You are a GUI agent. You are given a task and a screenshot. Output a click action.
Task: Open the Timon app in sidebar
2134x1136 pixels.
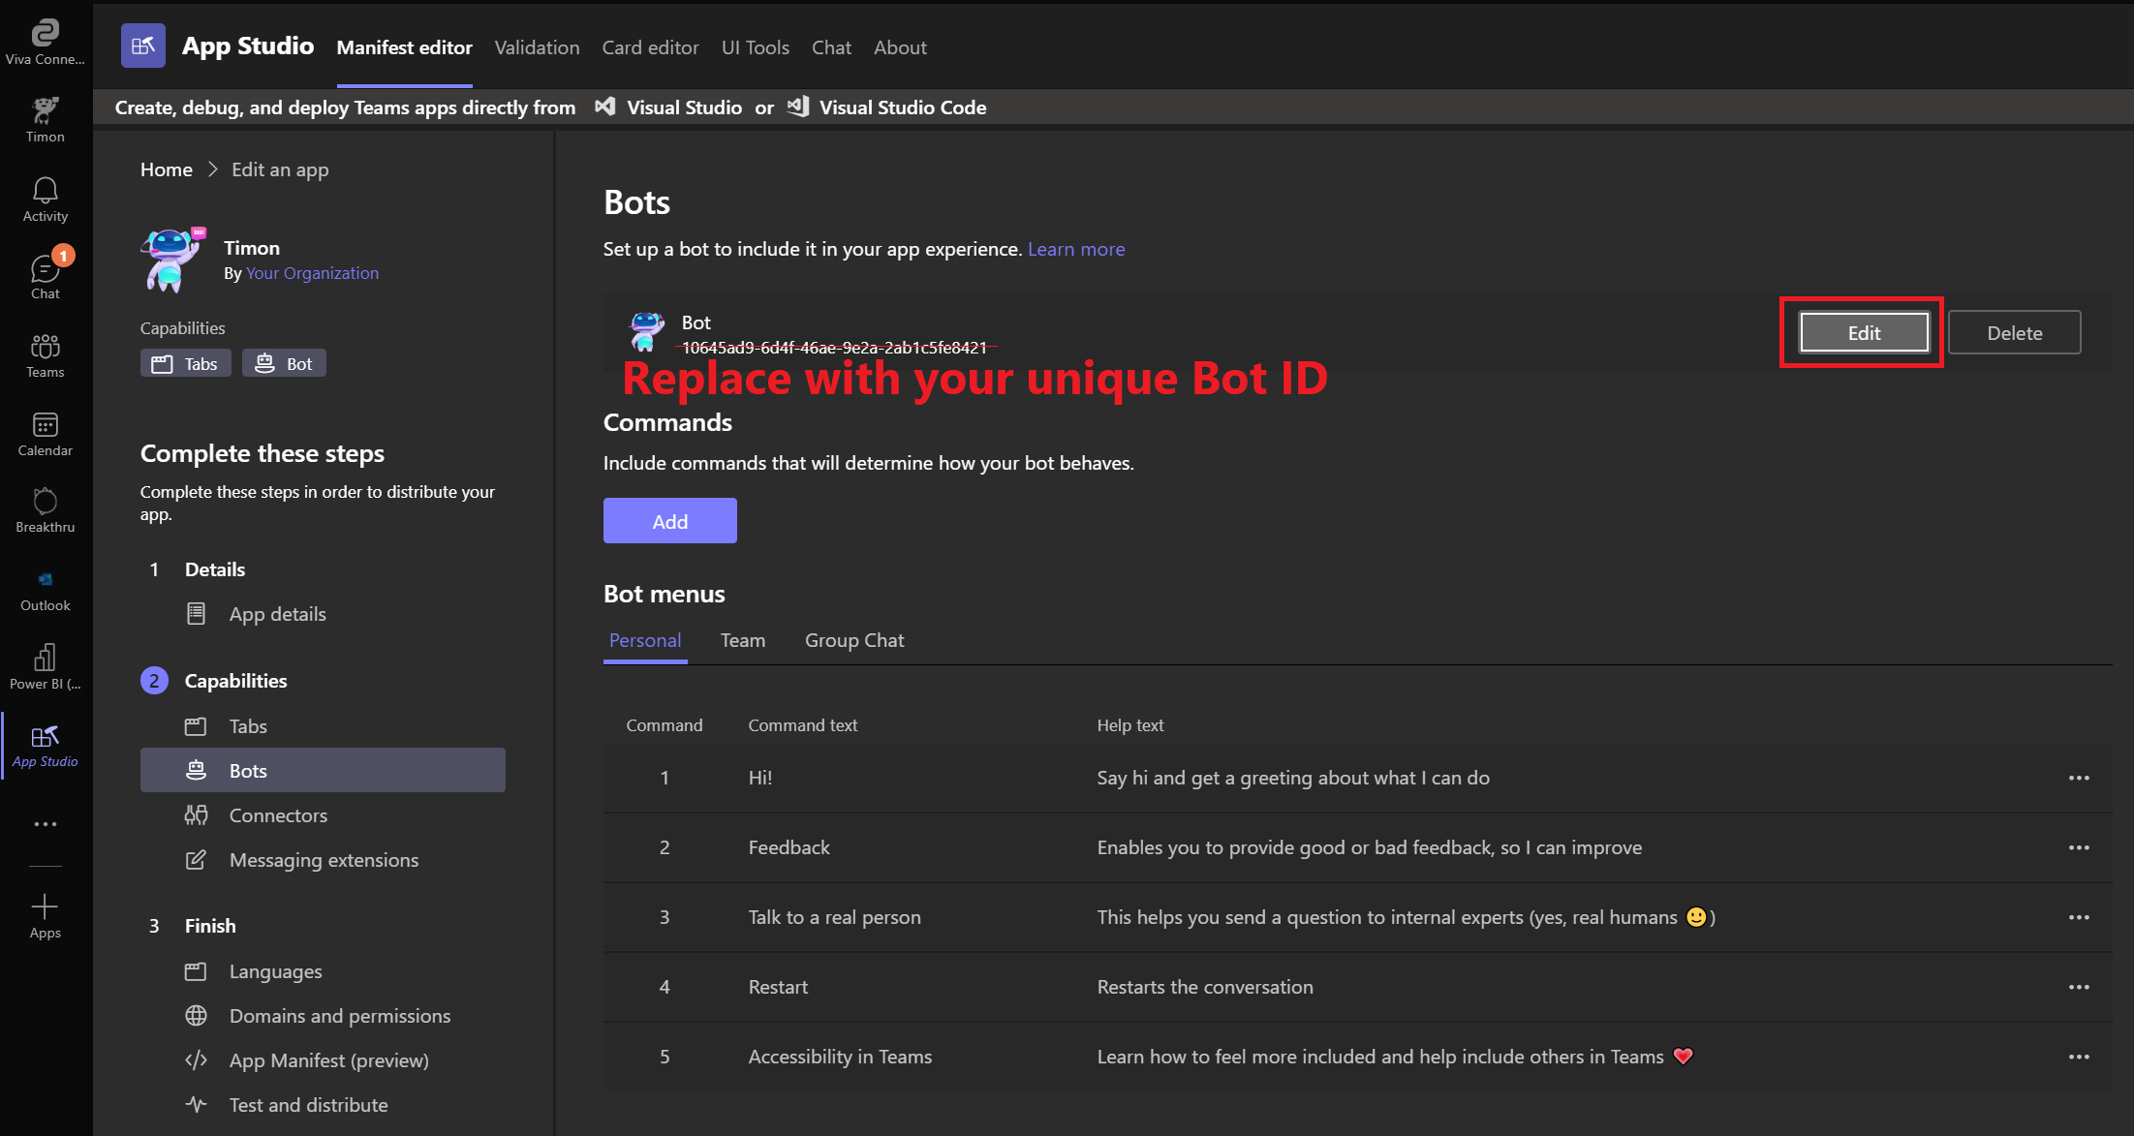pos(46,120)
